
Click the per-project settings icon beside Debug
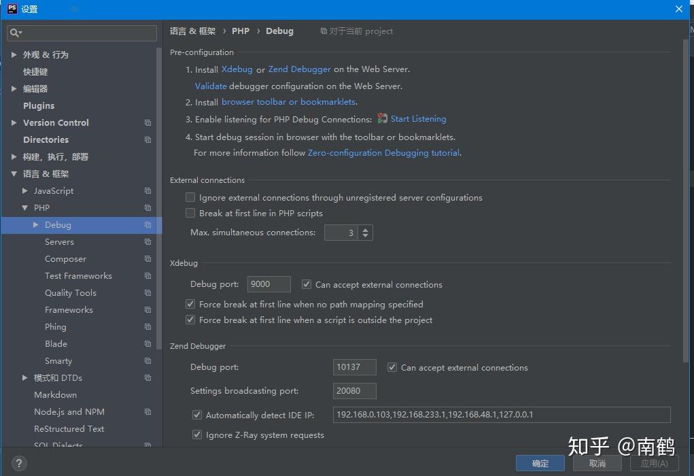click(148, 224)
